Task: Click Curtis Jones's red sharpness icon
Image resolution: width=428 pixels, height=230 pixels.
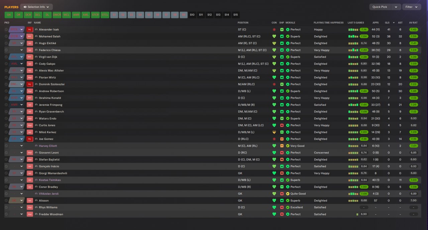Action: [282, 125]
